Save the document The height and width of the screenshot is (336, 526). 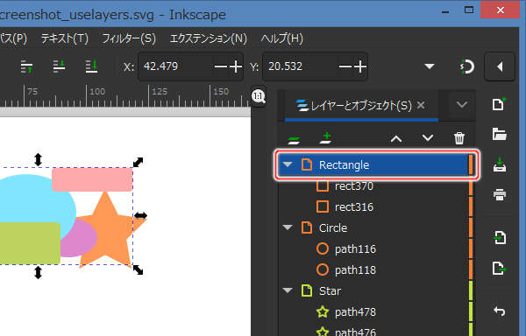[x=500, y=164]
